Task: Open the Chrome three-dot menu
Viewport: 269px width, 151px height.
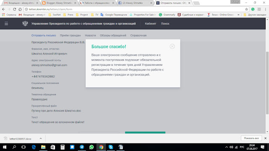Action: pos(265,9)
